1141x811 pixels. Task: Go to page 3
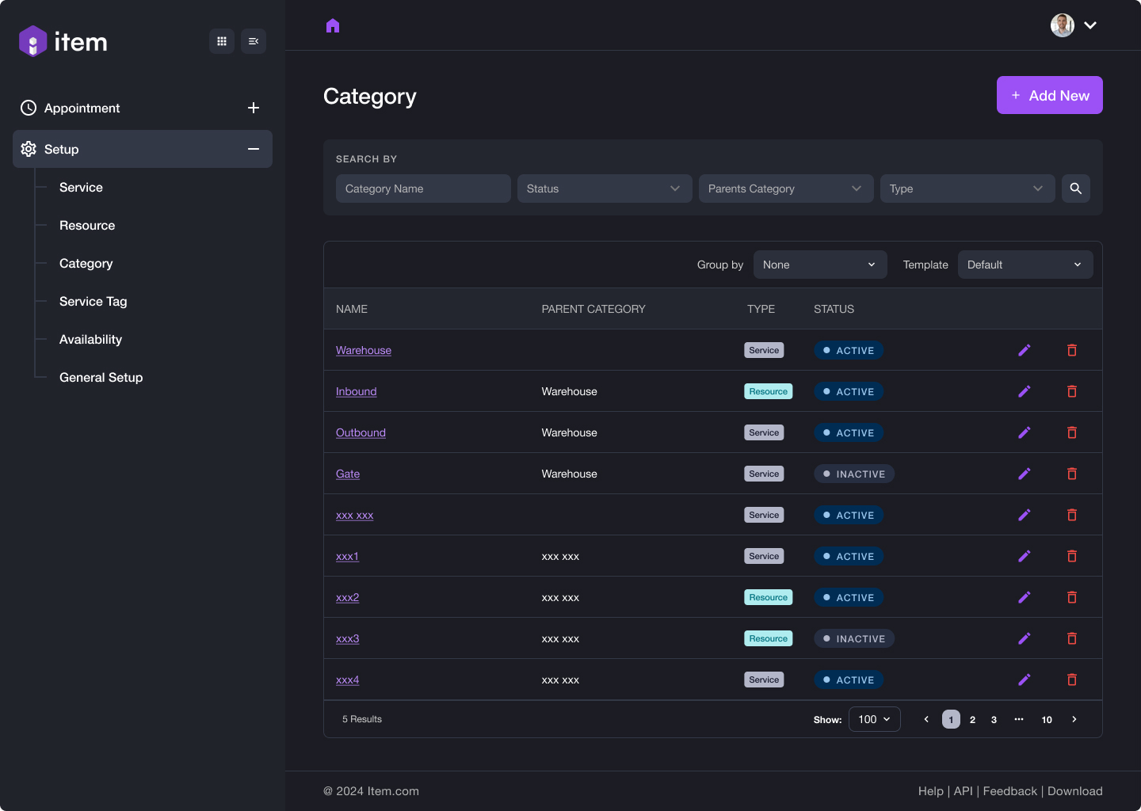click(x=994, y=719)
